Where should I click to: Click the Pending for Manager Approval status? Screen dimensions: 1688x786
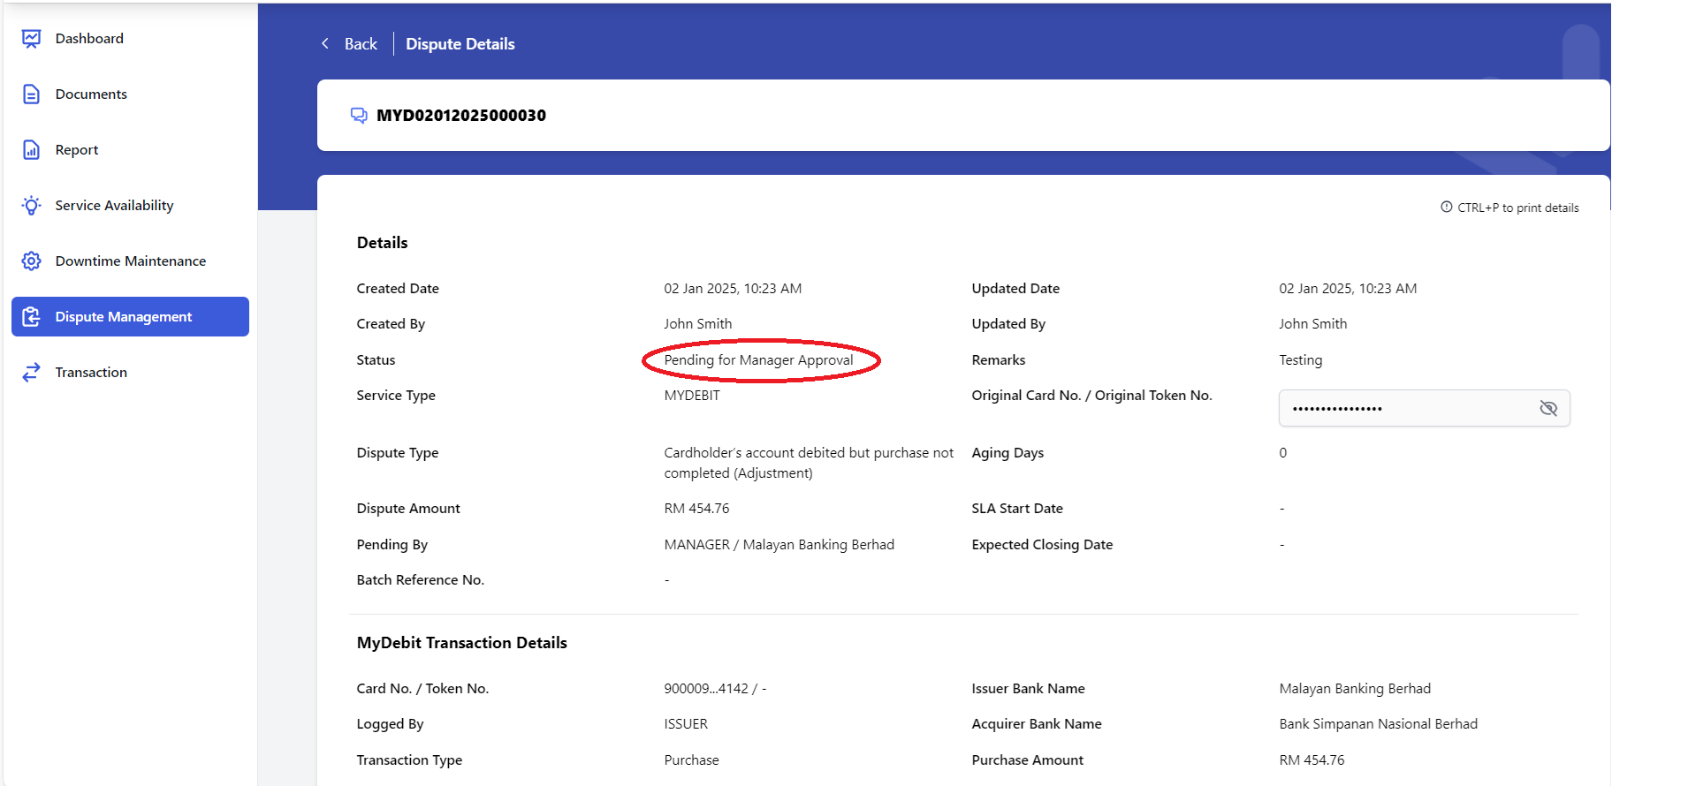click(x=759, y=360)
